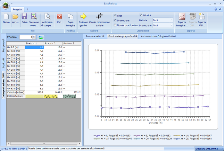This screenshot has height=151, width=224.
Task: Click the 3551.2 velocity cell
Action: point(72,93)
